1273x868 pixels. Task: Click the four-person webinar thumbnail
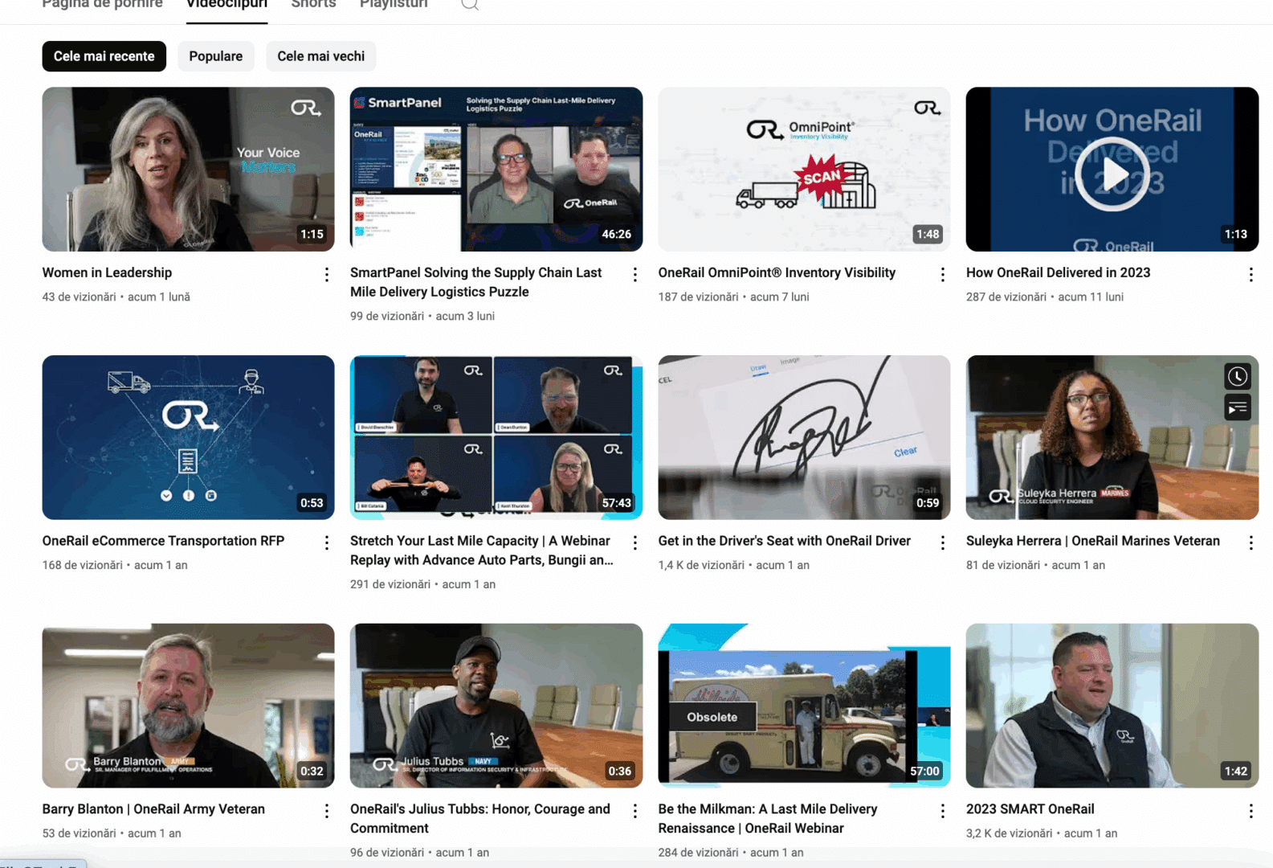tap(496, 437)
